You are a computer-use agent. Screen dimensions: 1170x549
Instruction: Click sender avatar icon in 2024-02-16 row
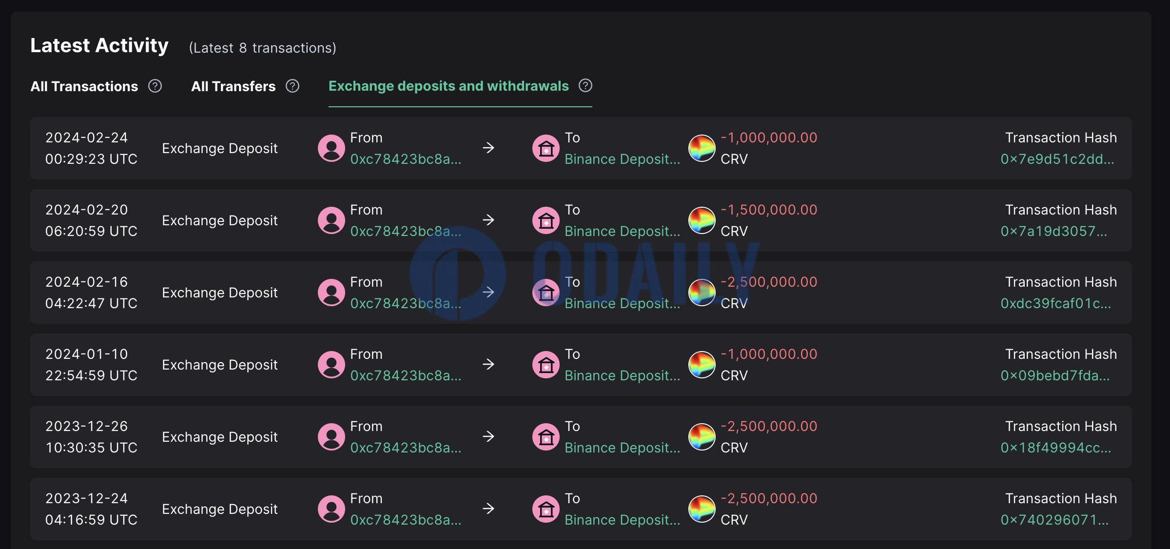(x=331, y=293)
